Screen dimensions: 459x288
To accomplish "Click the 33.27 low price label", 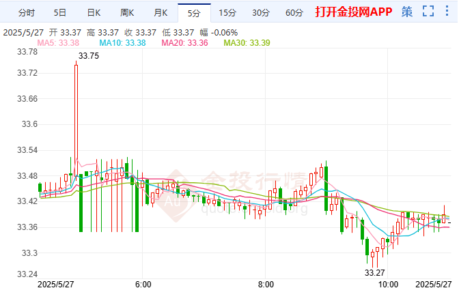I will tap(374, 273).
